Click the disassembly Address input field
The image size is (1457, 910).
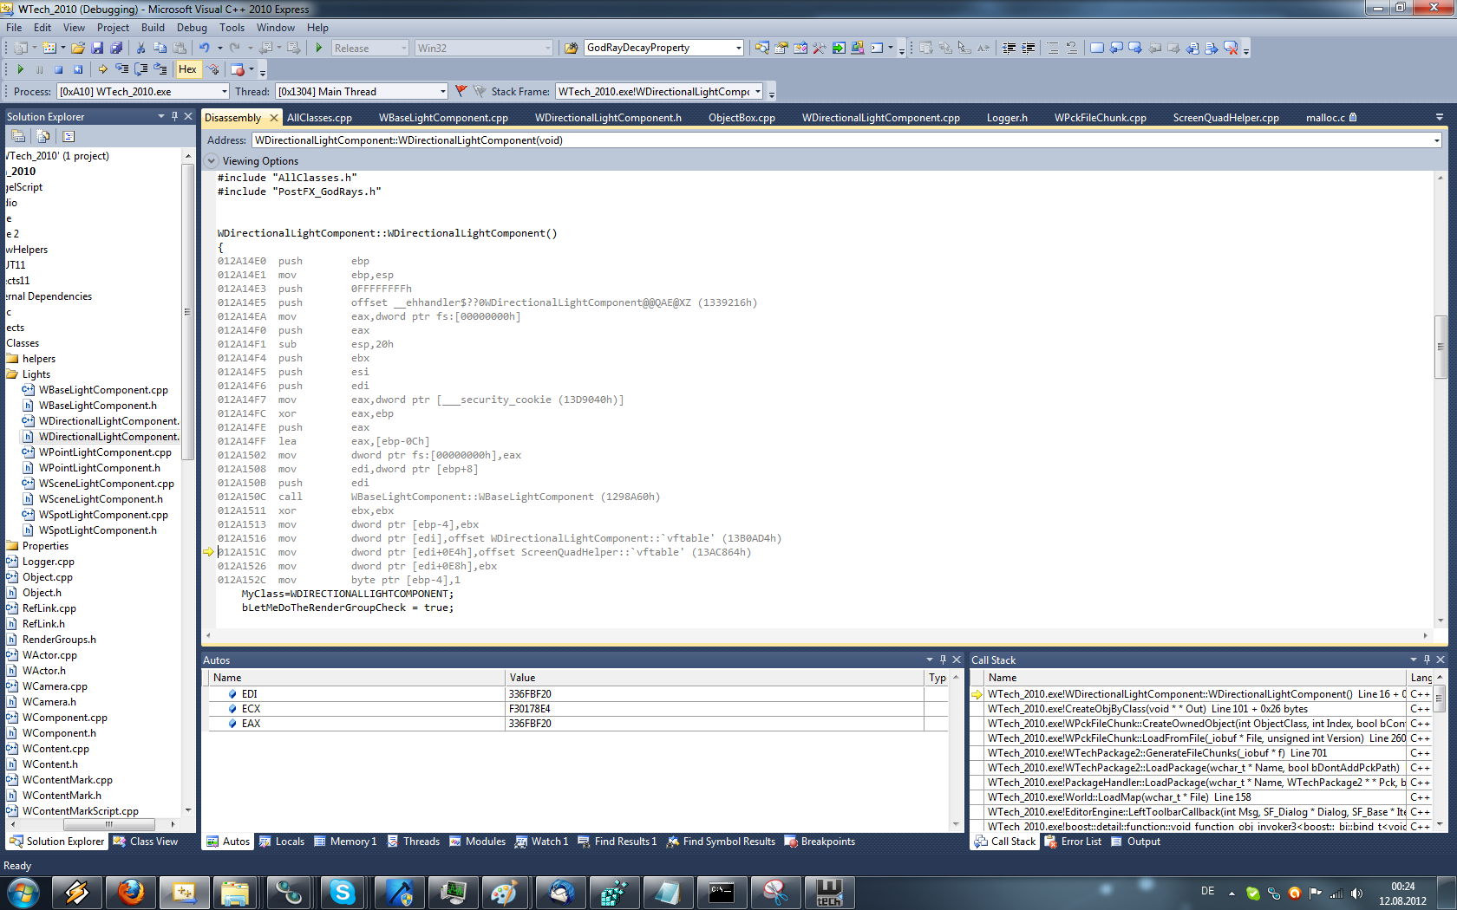point(841,140)
